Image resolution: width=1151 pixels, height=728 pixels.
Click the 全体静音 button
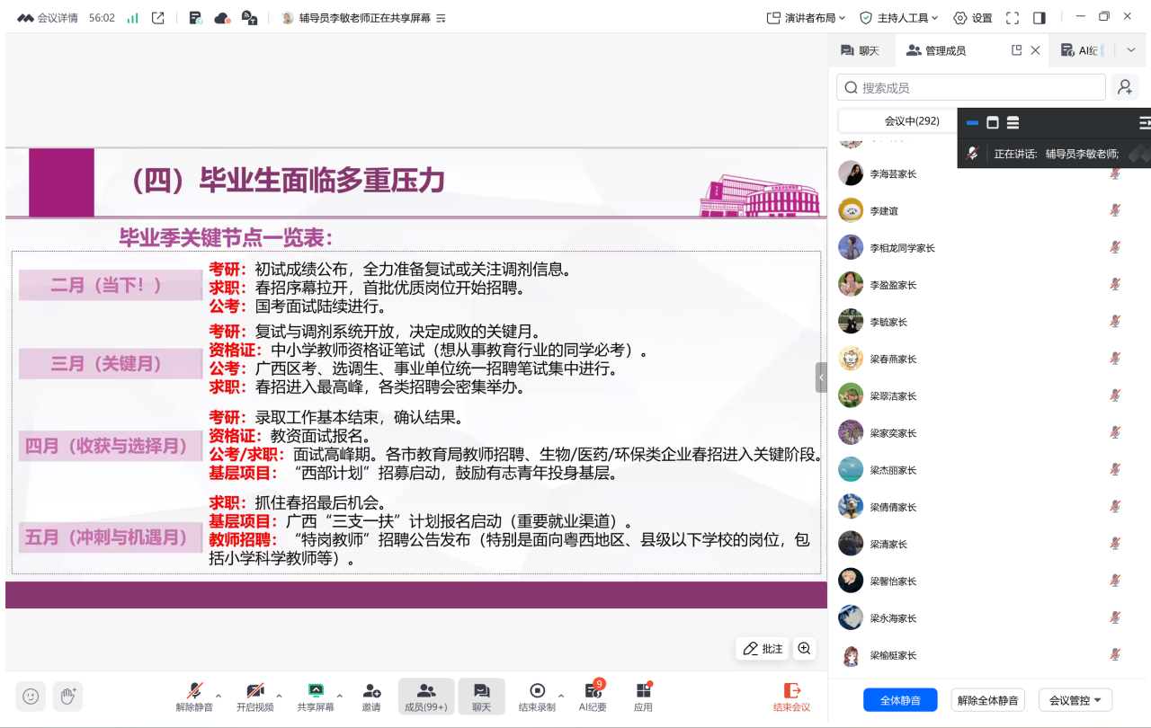tap(900, 700)
